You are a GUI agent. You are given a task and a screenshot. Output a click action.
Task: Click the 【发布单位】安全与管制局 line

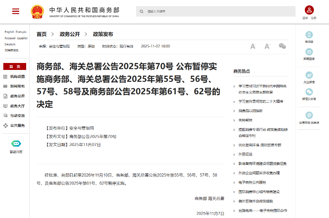click(x=69, y=128)
